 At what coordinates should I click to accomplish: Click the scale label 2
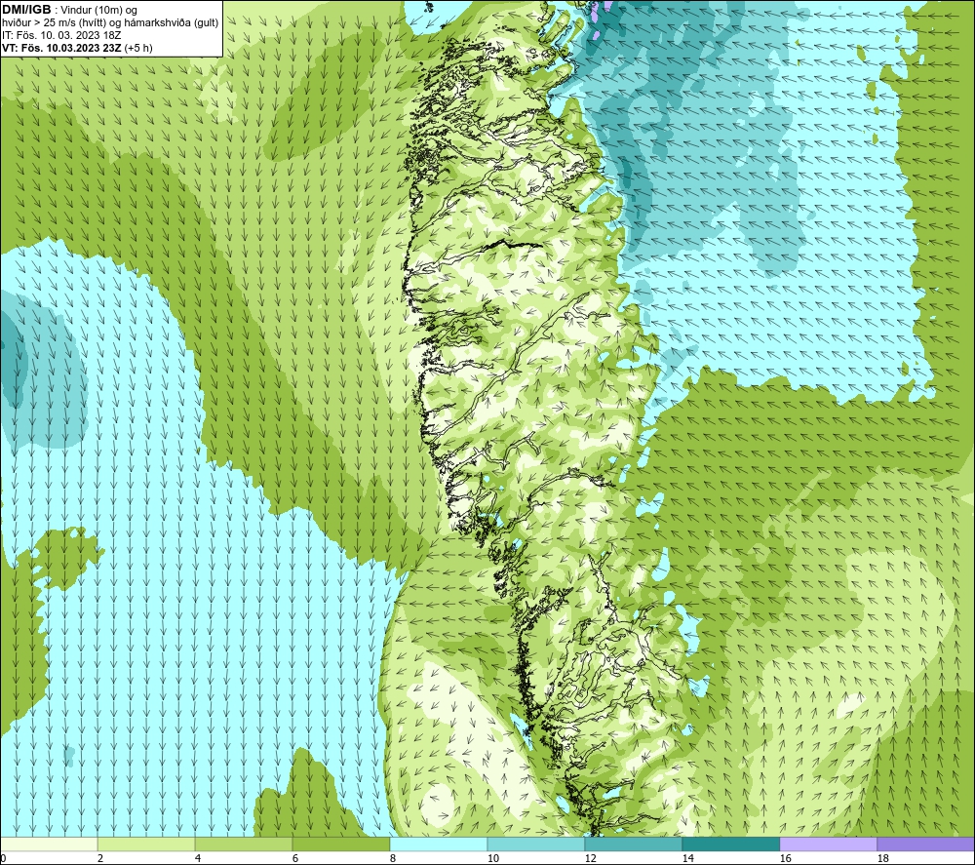coord(100,859)
